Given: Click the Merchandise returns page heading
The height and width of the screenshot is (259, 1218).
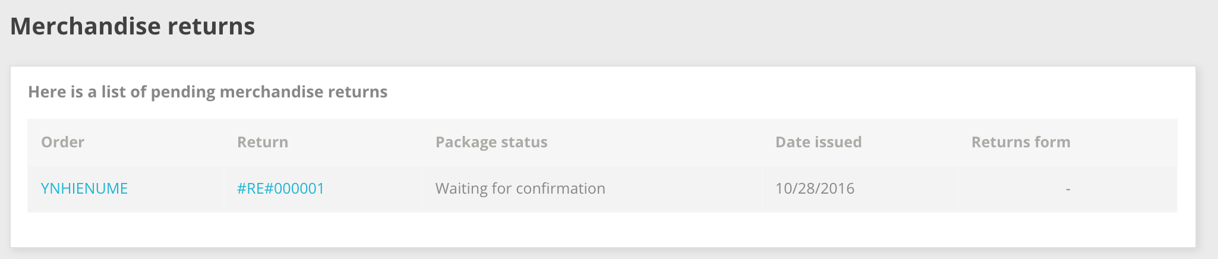Looking at the screenshot, I should click(x=132, y=26).
